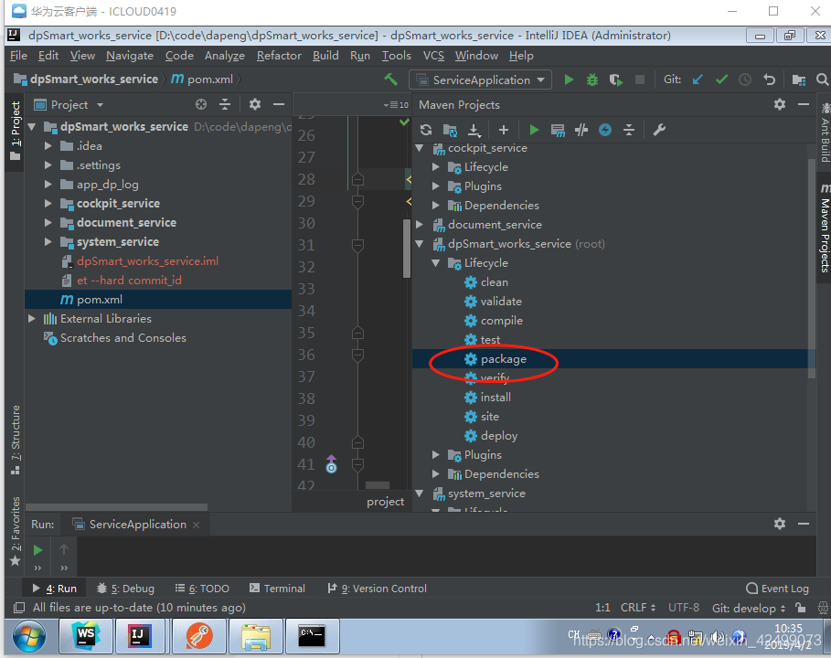Toggle skip tests mode lightning icon

tap(605, 130)
